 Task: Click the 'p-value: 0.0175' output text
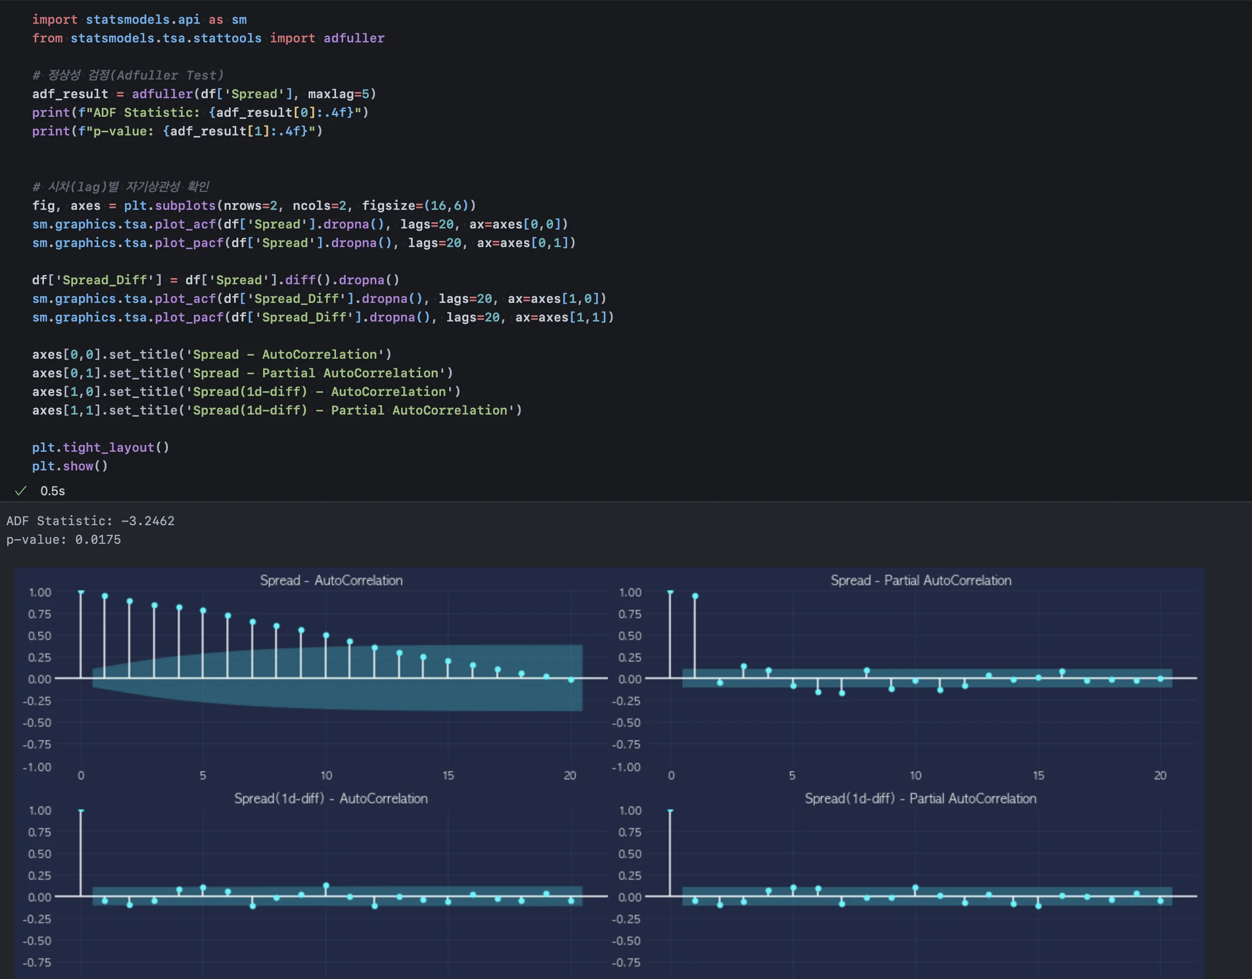64,539
